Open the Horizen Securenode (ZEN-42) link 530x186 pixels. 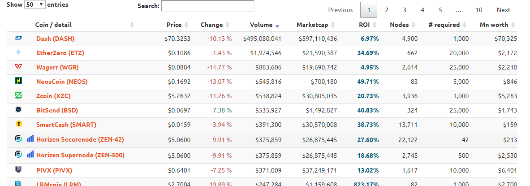pyautogui.click(x=80, y=140)
